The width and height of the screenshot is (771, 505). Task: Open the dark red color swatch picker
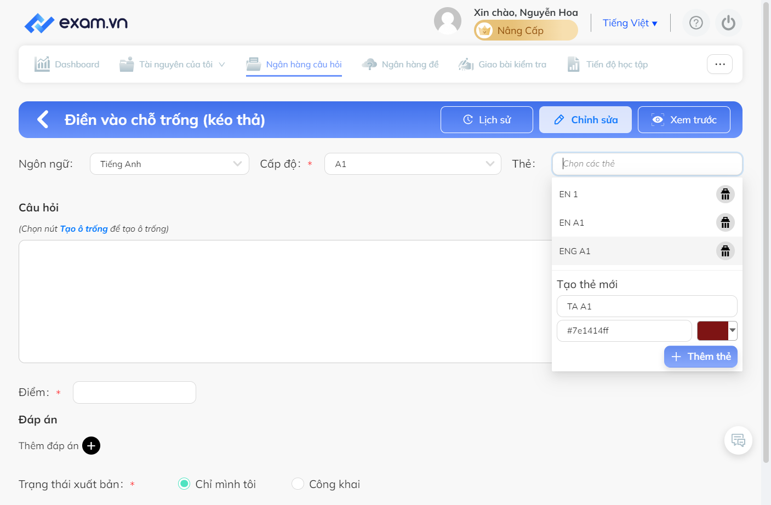(717, 331)
